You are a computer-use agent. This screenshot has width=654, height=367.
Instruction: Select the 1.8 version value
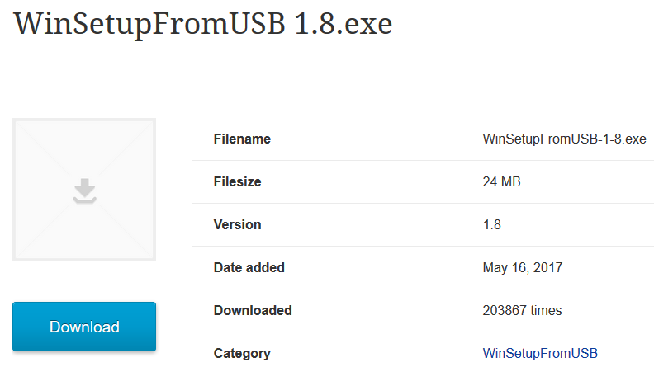click(492, 224)
